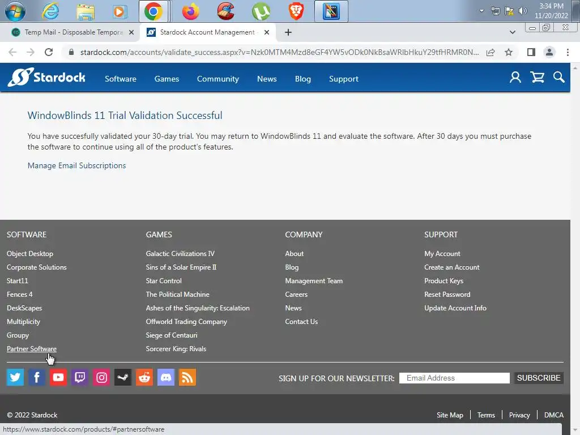Screen dimensions: 580x435
Task: Click the clock showing 3:34 PM
Action: (551, 6)
